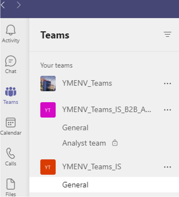The image size is (179, 197).
Task: Open the Files document icon
Action: 11,184
